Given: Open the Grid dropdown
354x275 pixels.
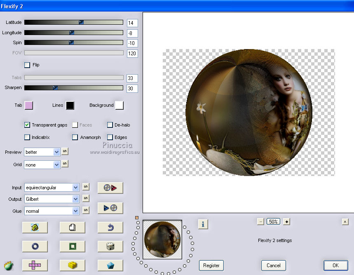Looking at the screenshot, I should (42, 165).
